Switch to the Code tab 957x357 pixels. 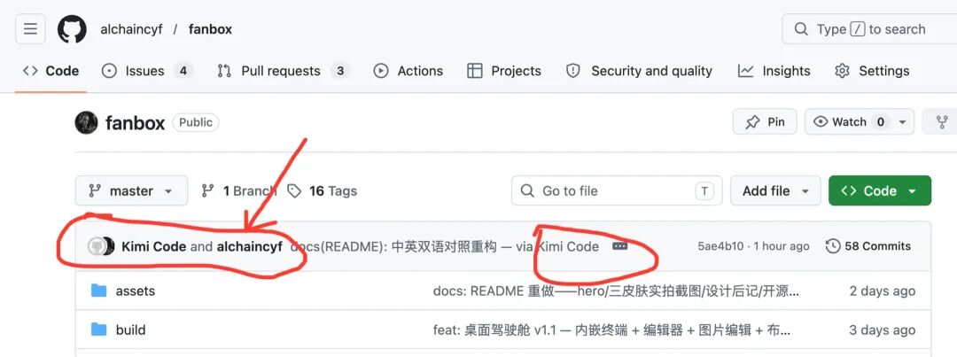pyautogui.click(x=51, y=71)
